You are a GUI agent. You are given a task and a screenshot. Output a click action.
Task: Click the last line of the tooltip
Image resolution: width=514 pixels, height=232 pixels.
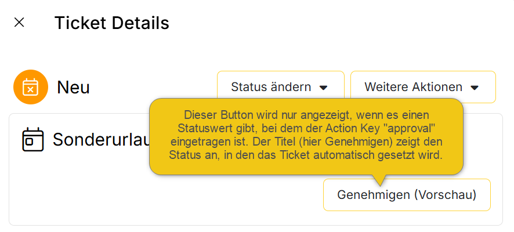point(306,155)
